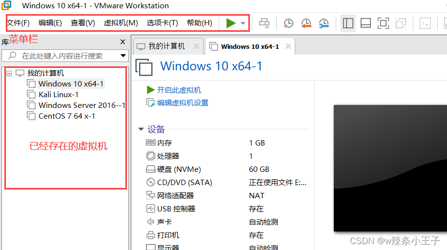Click the USB icon next to USB 控制器
This screenshot has width=447, height=250.
(150, 208)
